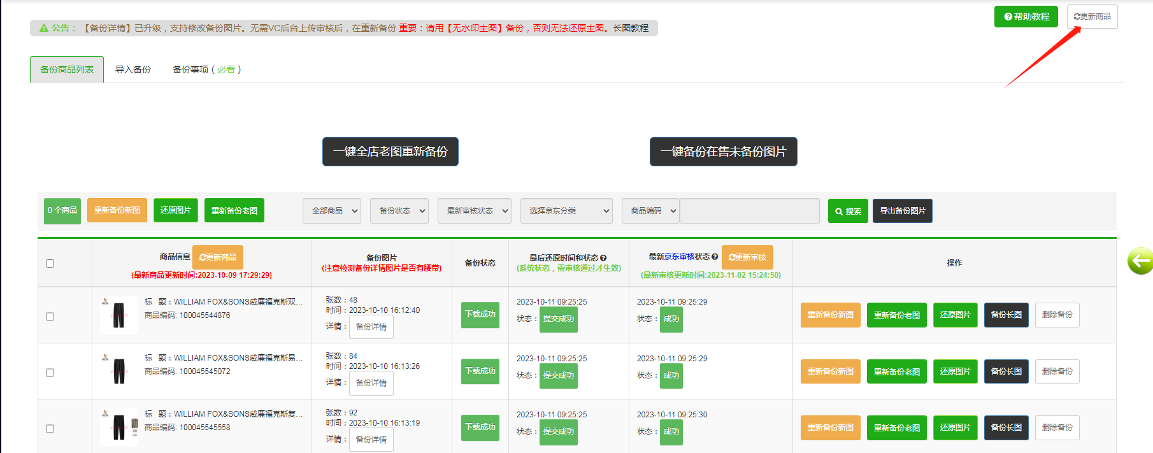This screenshot has height=453, width=1153.
Task: Click the orange refresh products button in table header
Action: tap(217, 257)
